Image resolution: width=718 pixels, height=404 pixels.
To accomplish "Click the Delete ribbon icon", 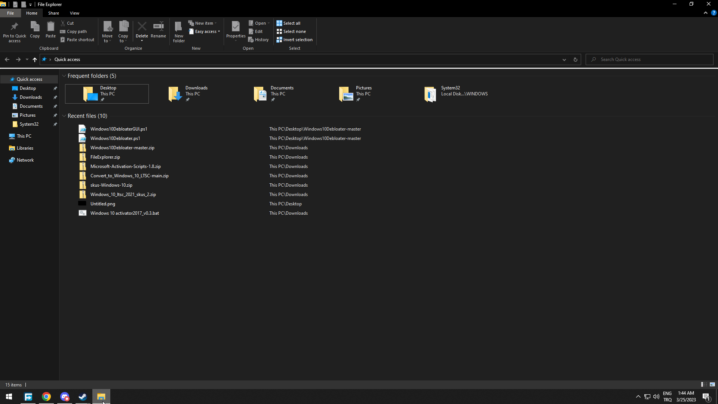I will point(142,27).
